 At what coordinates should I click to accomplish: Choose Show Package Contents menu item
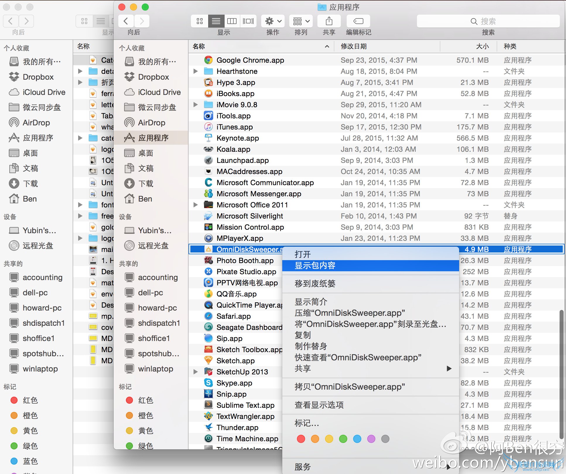pos(315,265)
